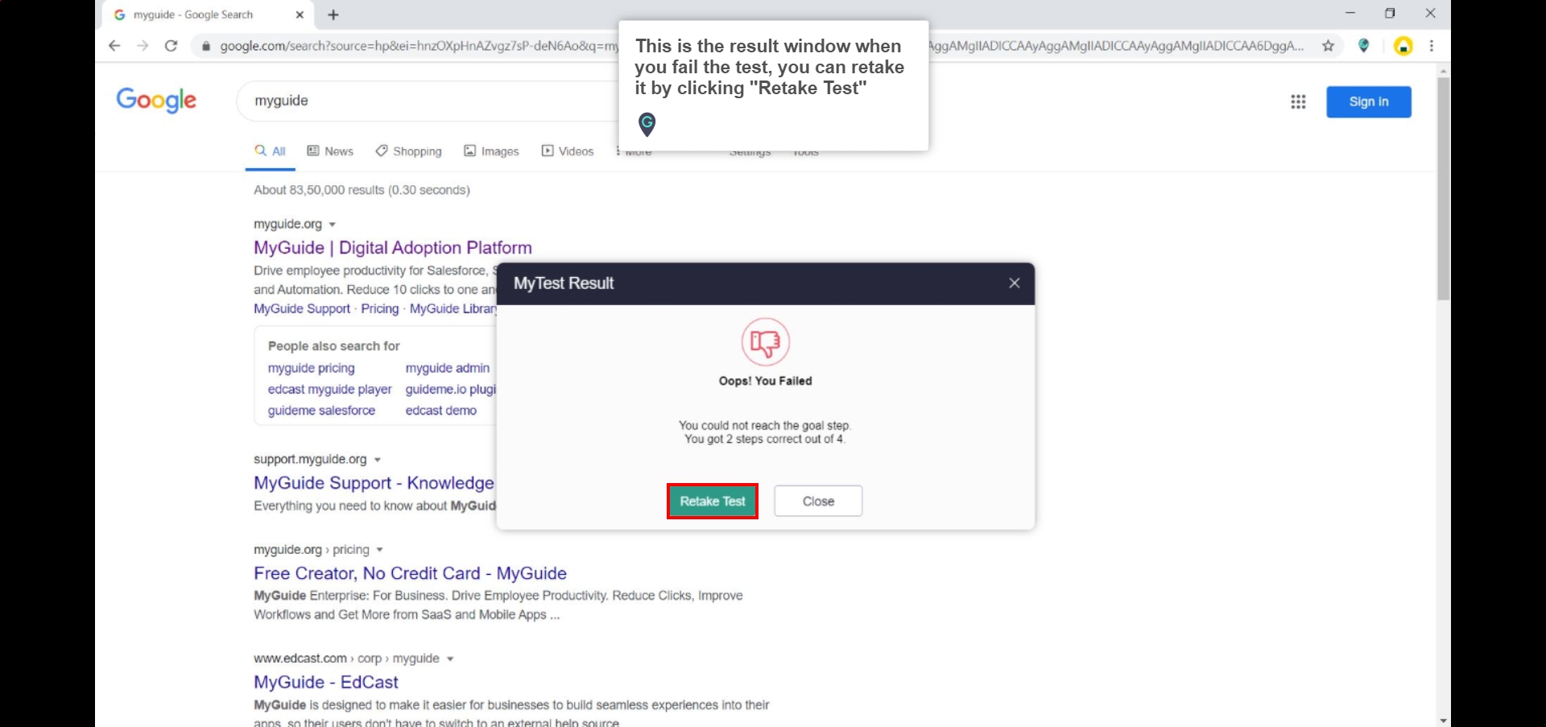Screen dimensions: 1546x727
Task: Open the Chrome profile avatar
Action: (x=1403, y=46)
